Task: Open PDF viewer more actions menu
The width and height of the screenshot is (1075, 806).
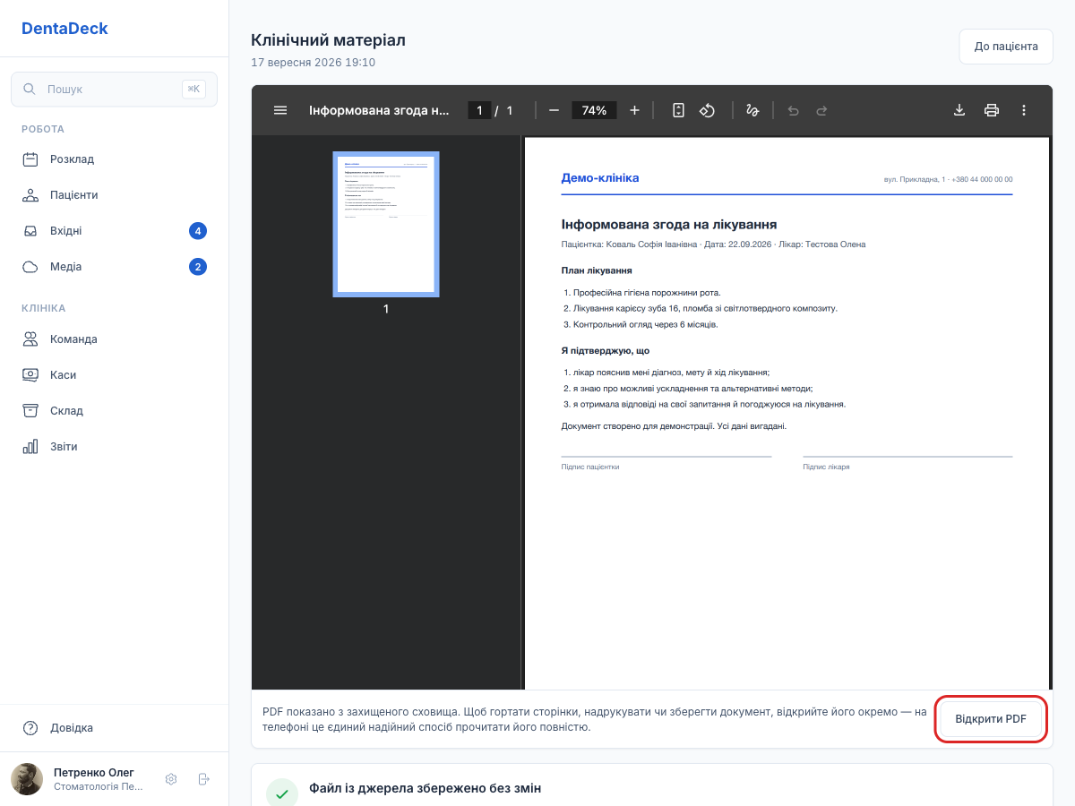Action: (1023, 110)
